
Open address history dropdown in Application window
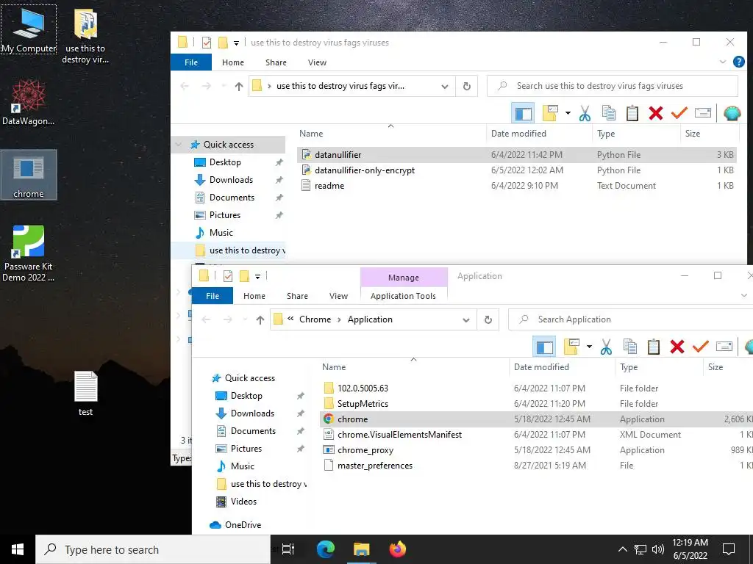tap(465, 320)
